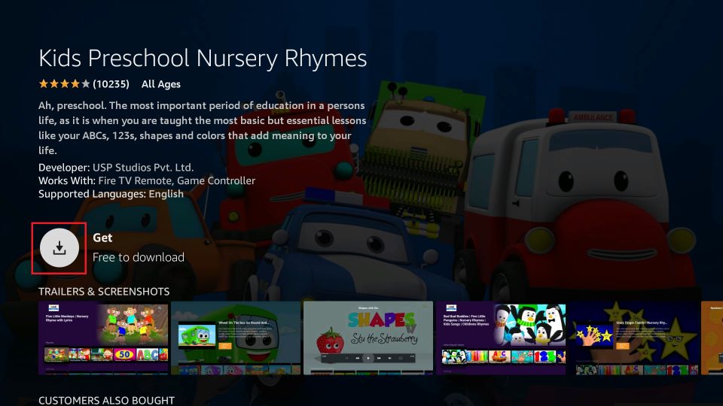Select the 'Get' label text

point(102,238)
